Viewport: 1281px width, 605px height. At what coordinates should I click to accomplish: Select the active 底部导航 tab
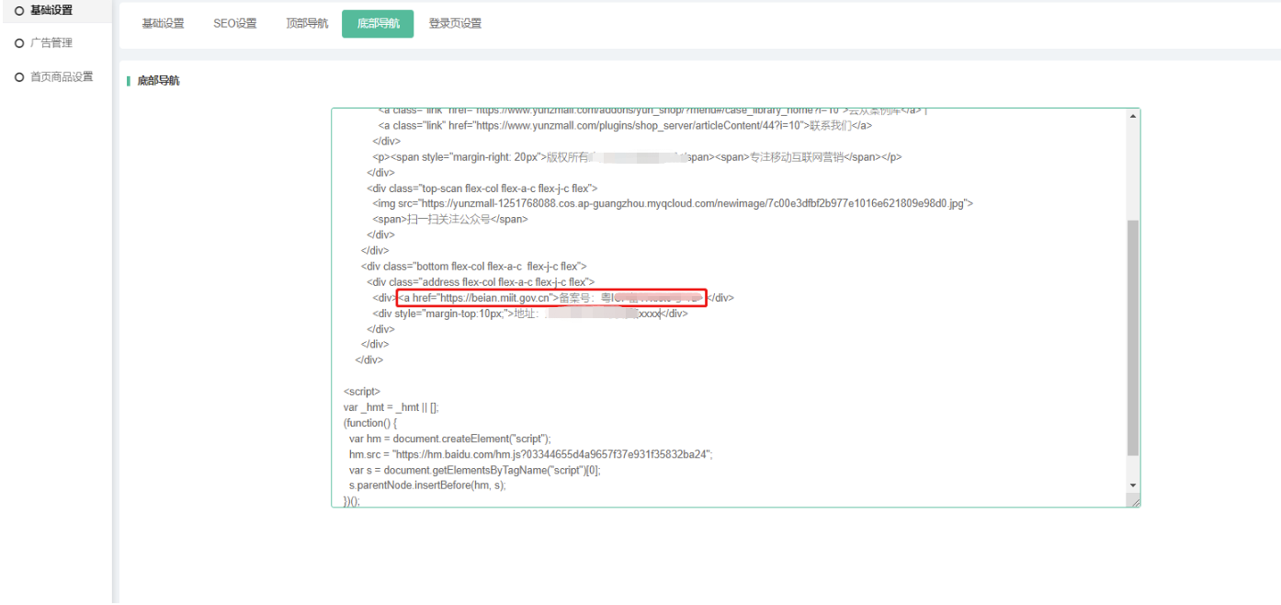point(378,24)
